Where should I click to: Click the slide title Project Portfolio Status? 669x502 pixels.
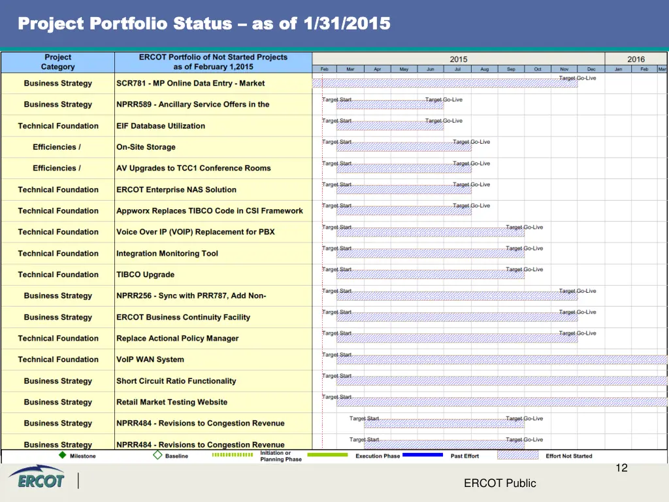[x=204, y=24]
